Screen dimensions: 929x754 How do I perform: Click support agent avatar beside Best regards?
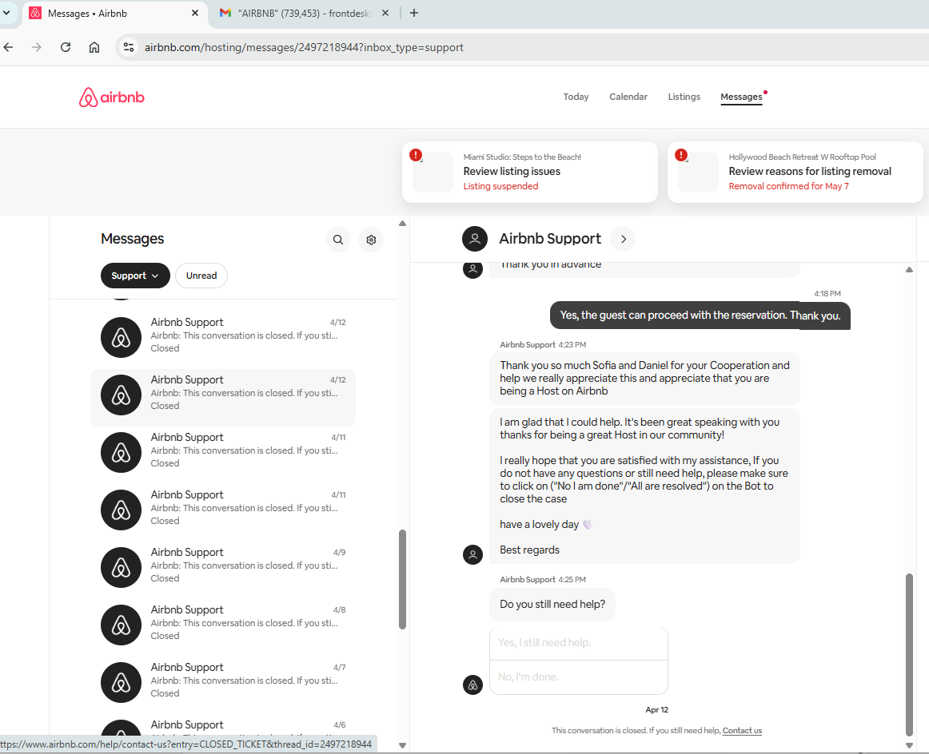point(472,554)
